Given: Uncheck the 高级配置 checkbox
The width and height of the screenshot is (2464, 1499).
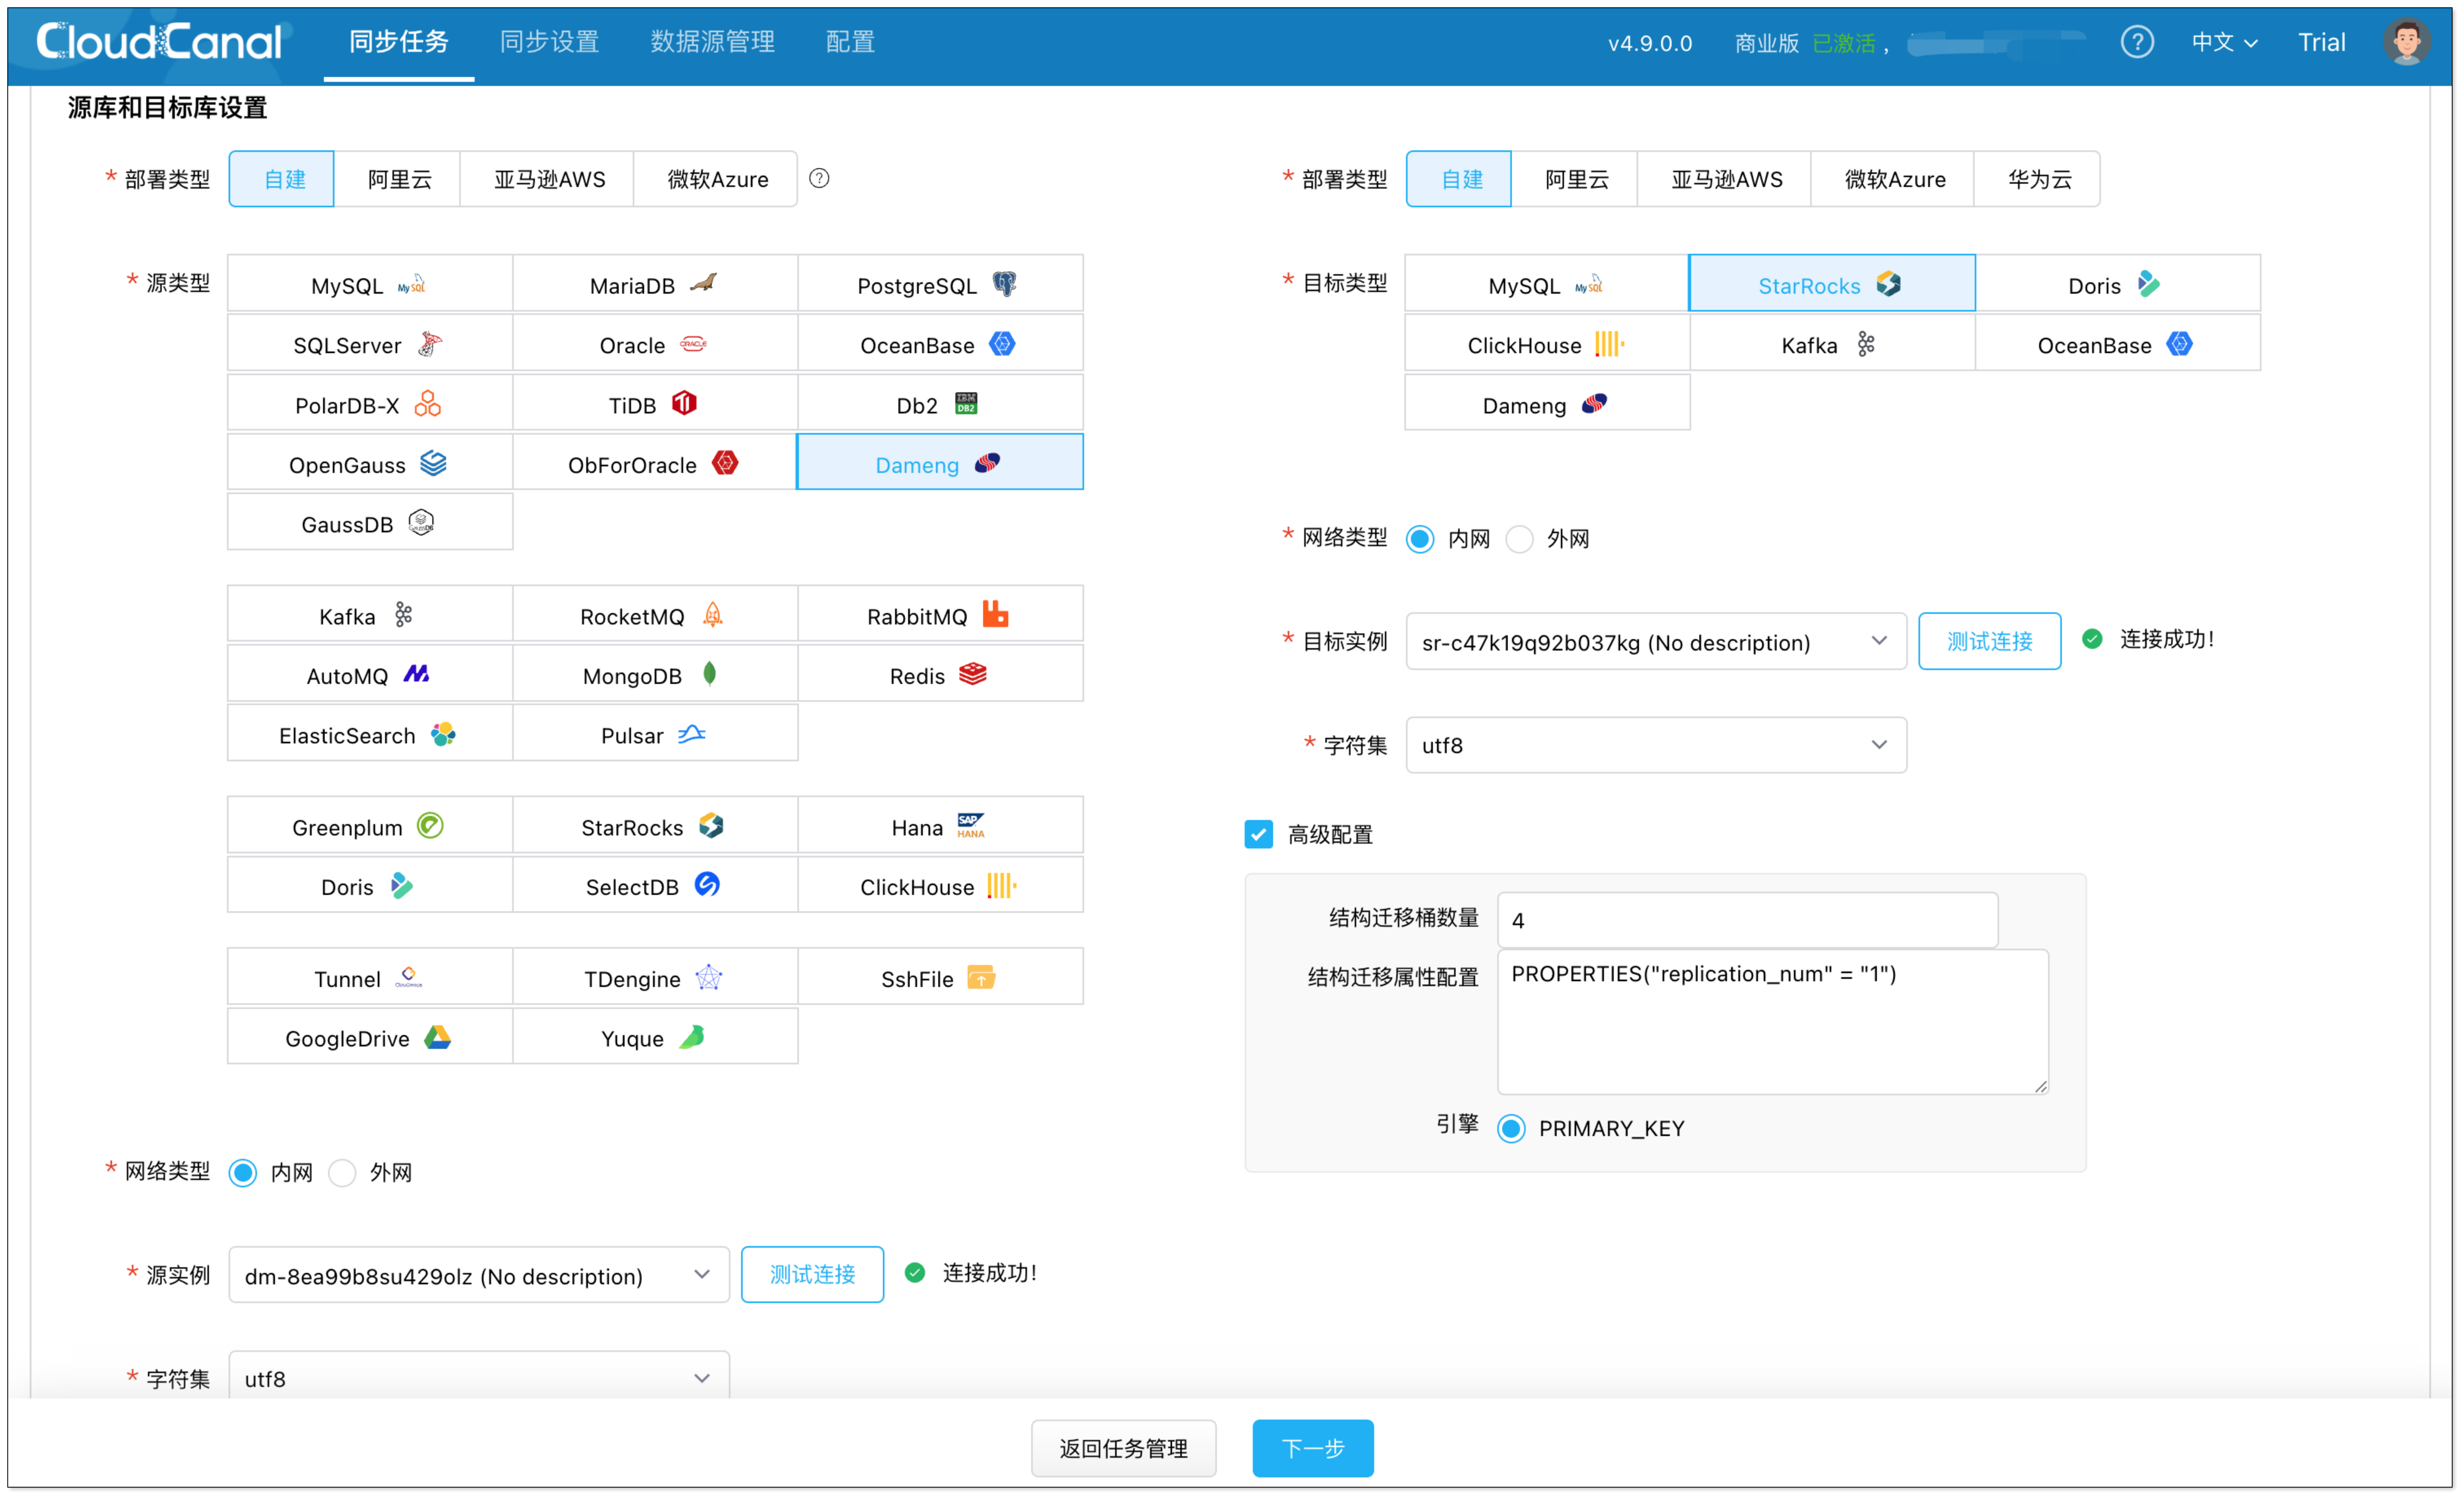Looking at the screenshot, I should pyautogui.click(x=1258, y=833).
